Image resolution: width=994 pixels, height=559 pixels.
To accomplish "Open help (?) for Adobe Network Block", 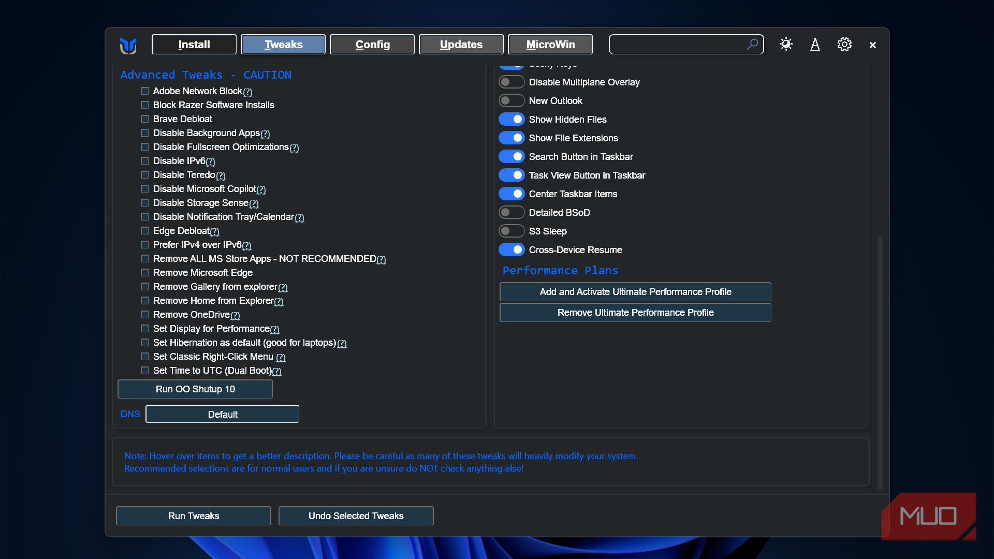I will tap(248, 92).
